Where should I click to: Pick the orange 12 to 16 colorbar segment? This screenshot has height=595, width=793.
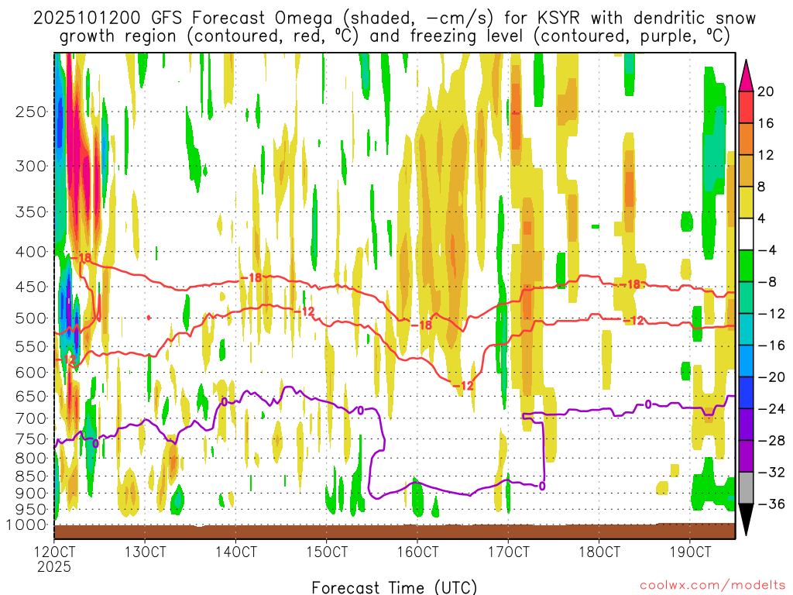pos(746,139)
